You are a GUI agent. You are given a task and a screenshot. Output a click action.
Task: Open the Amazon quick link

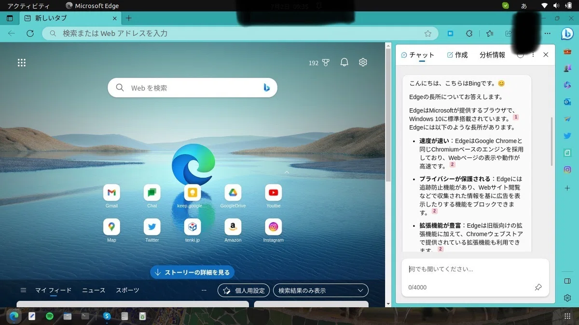pos(233,227)
